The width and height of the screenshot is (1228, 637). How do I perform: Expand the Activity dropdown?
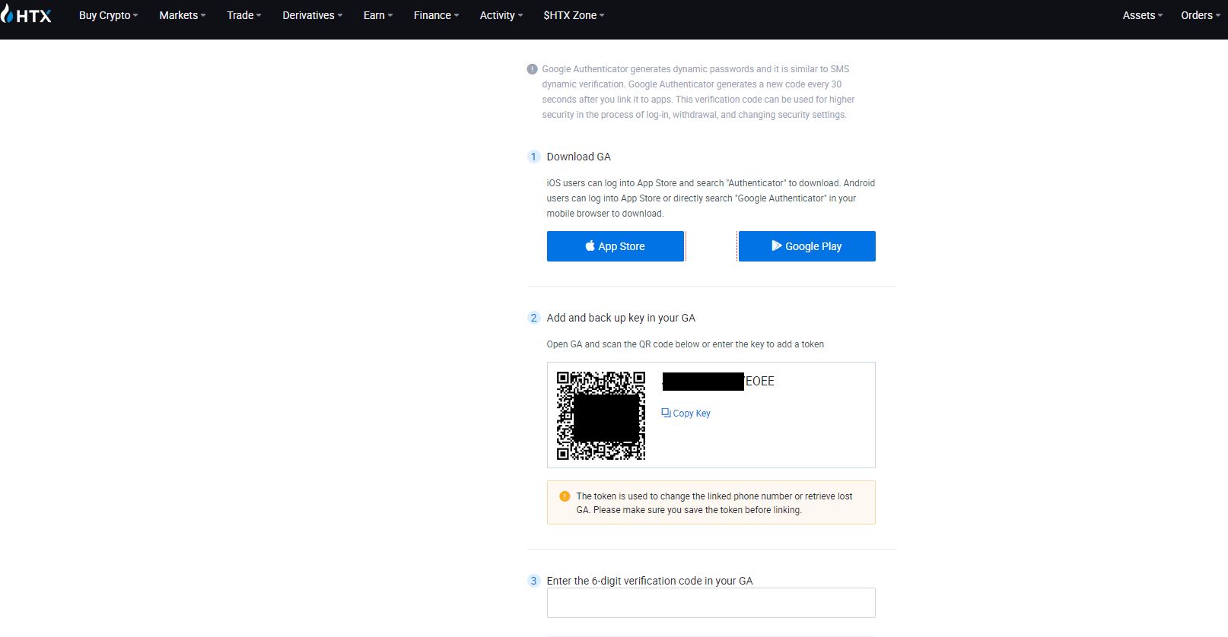501,15
